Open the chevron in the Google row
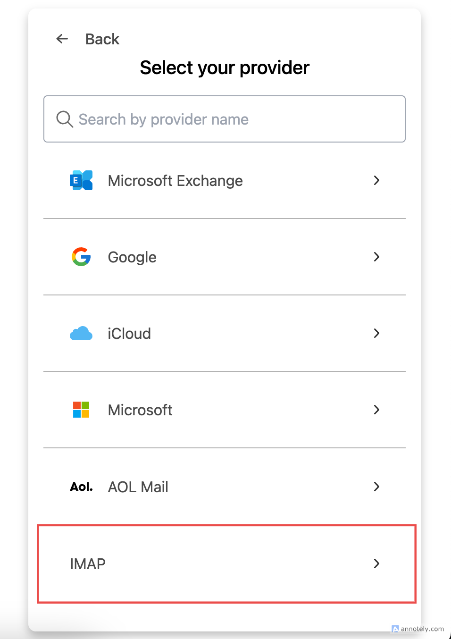 [x=376, y=257]
